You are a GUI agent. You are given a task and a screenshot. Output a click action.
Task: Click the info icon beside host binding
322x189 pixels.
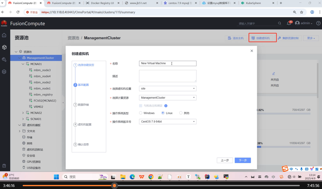[x=166, y=106]
